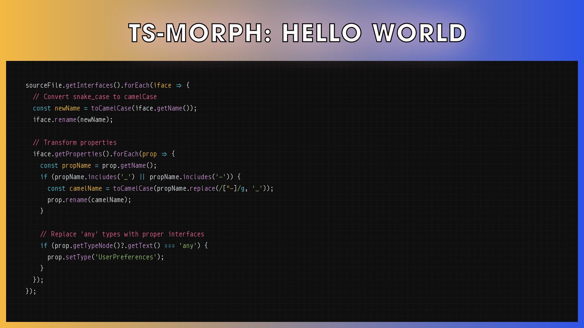Click the arrow after iface parameter

coord(179,86)
